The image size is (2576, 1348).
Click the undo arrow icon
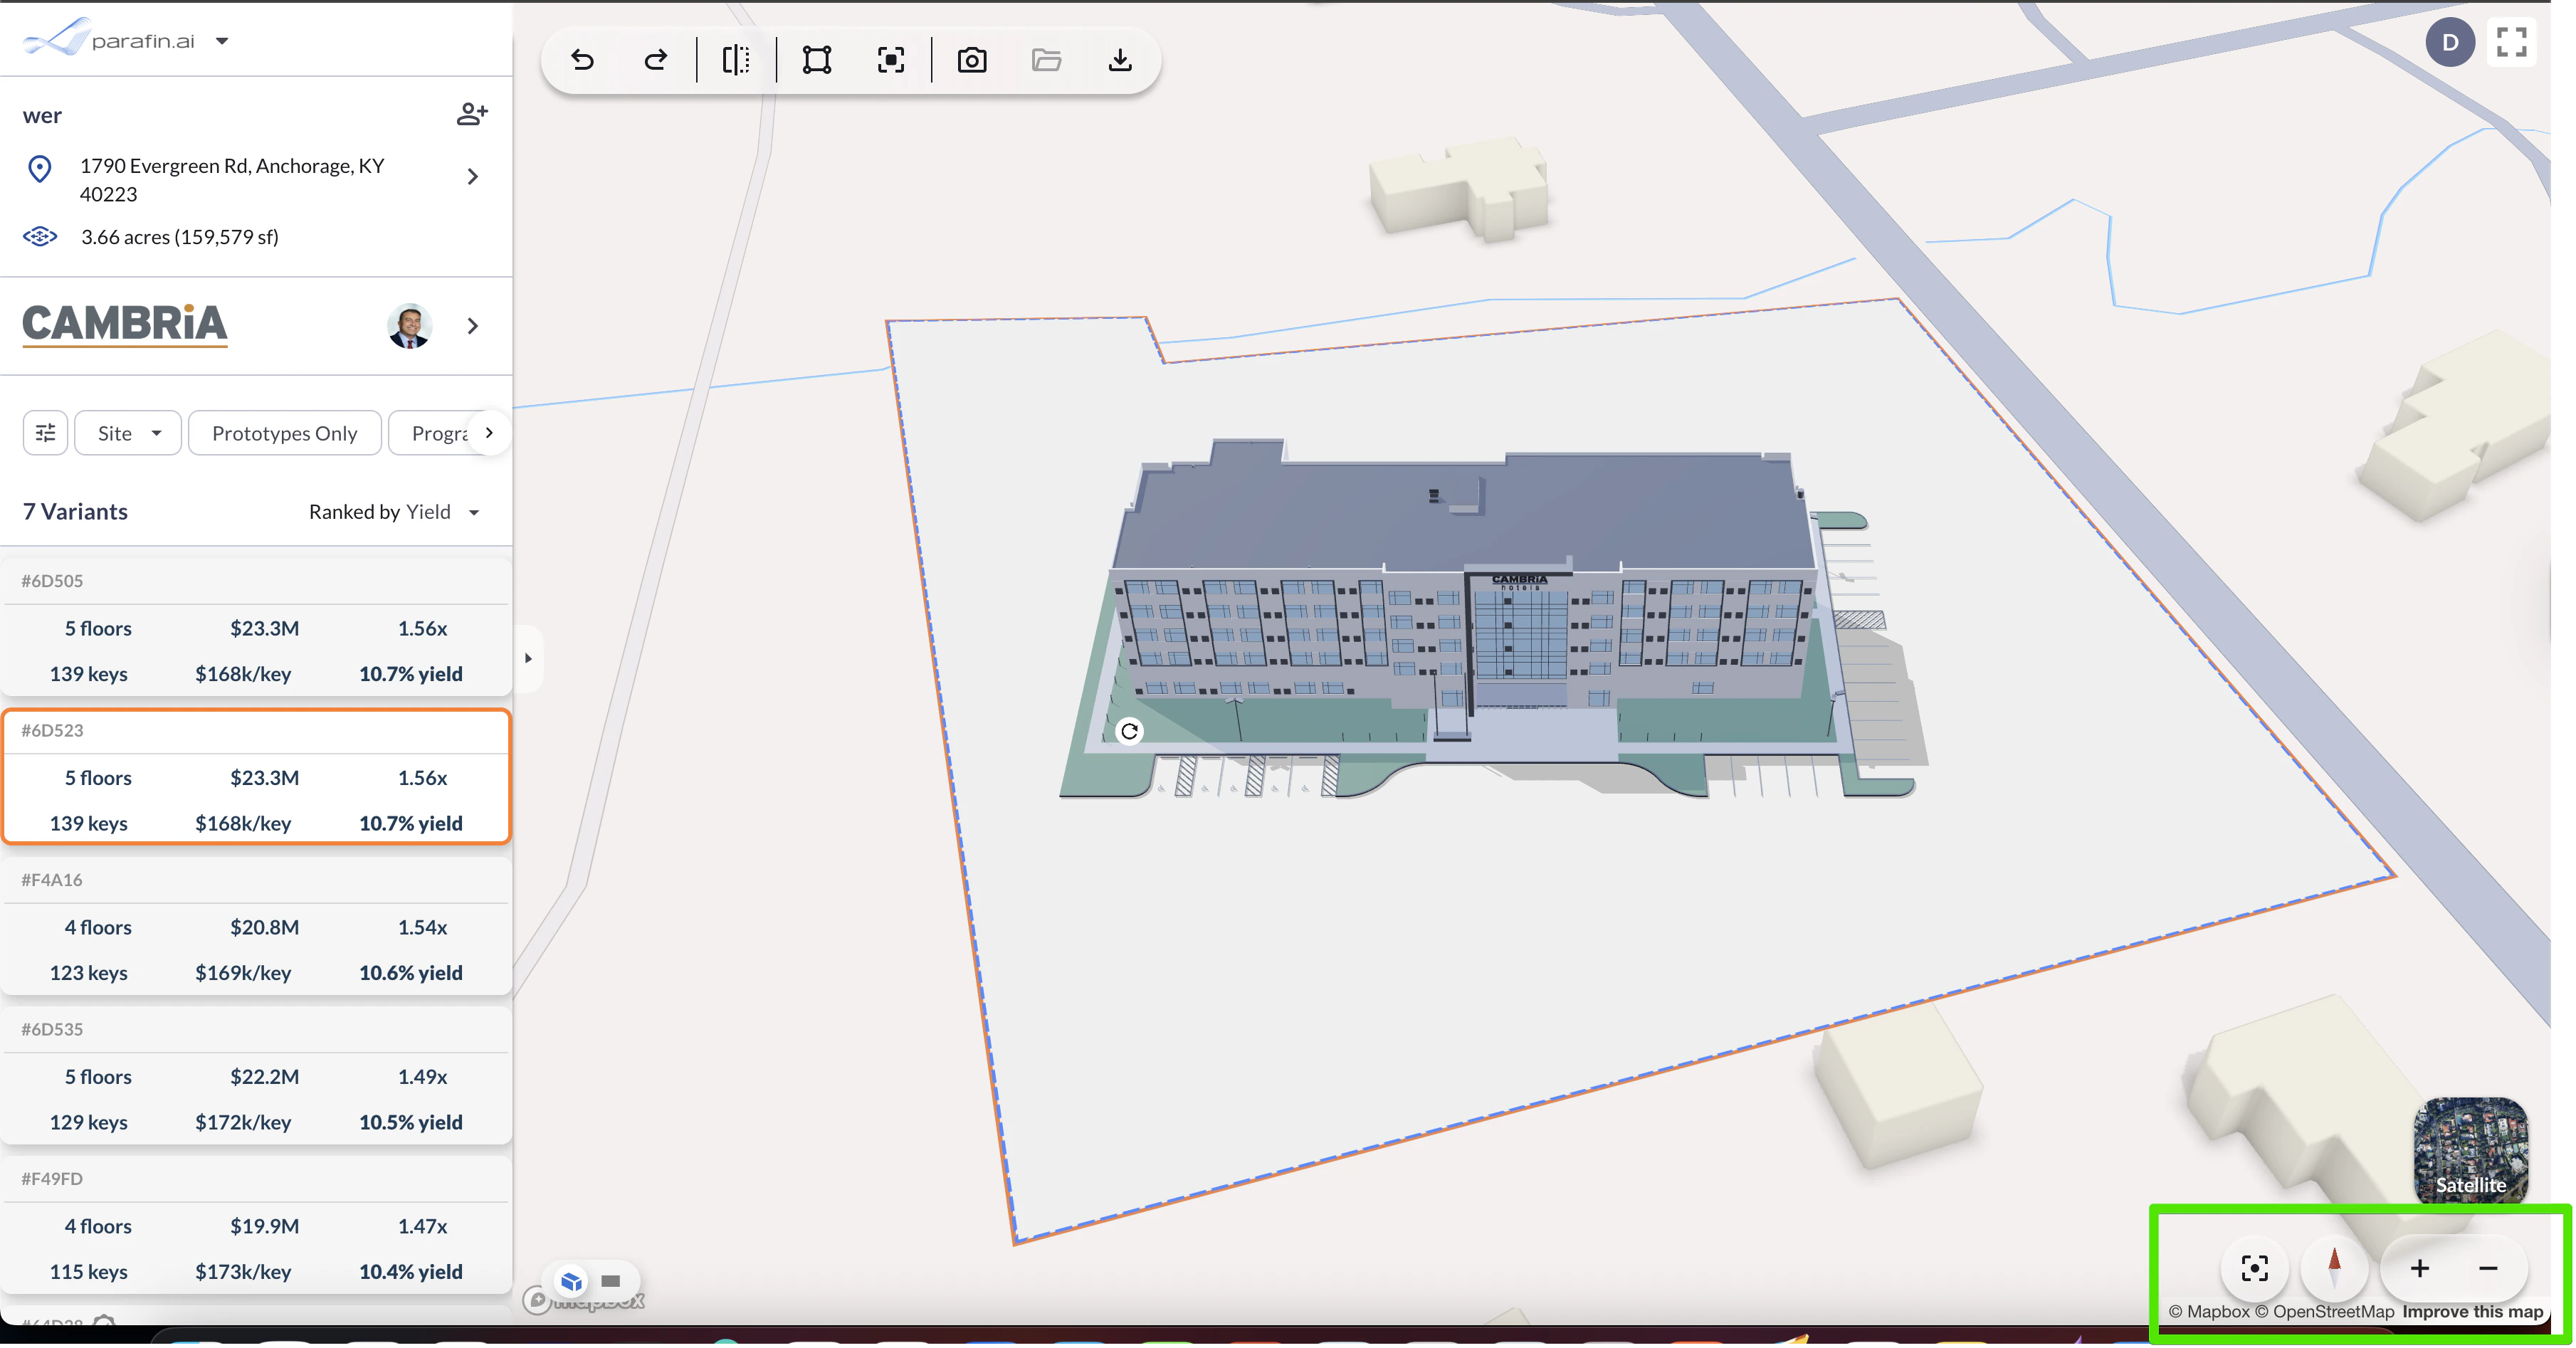582,60
